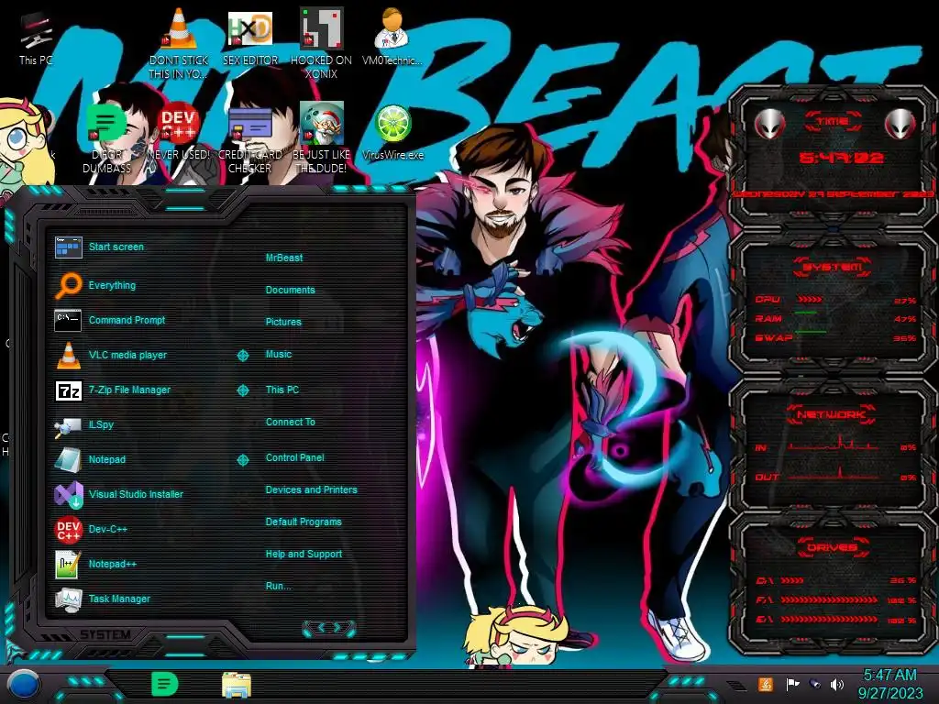Click the TIME widget clock display

click(x=841, y=158)
